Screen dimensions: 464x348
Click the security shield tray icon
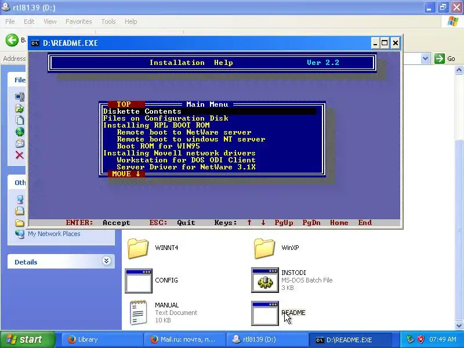tap(421, 339)
